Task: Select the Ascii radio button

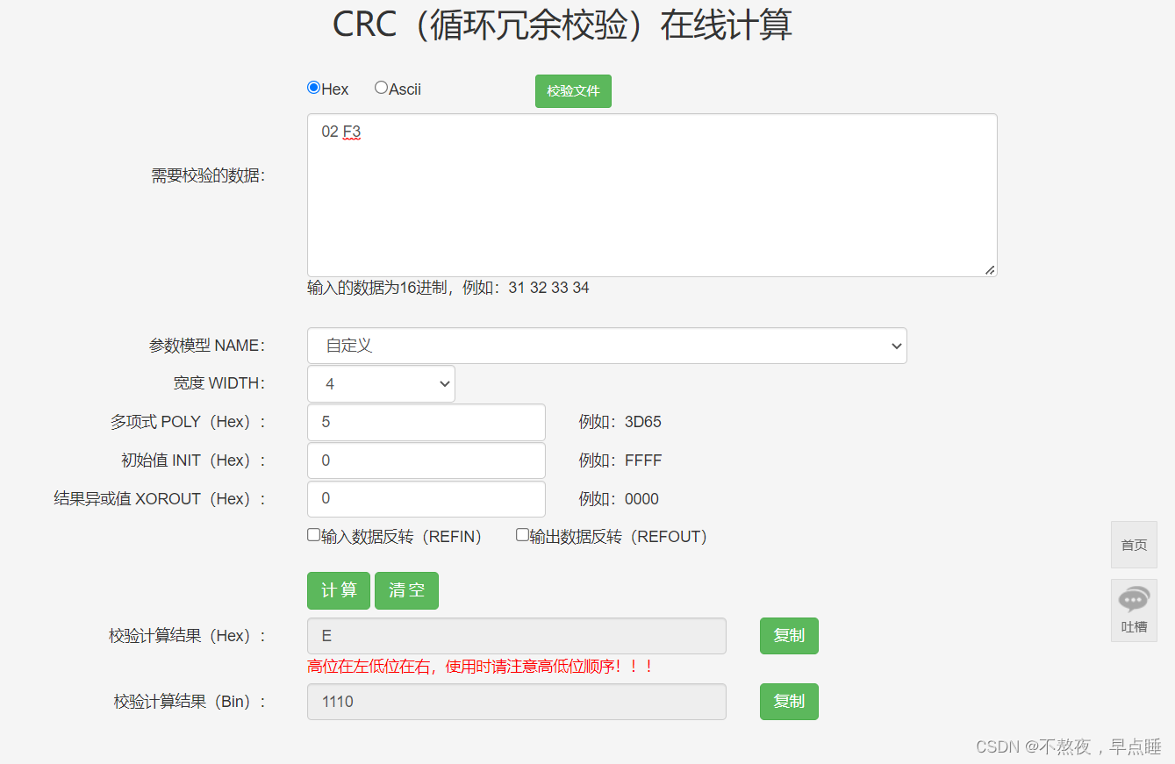Action: tap(381, 88)
